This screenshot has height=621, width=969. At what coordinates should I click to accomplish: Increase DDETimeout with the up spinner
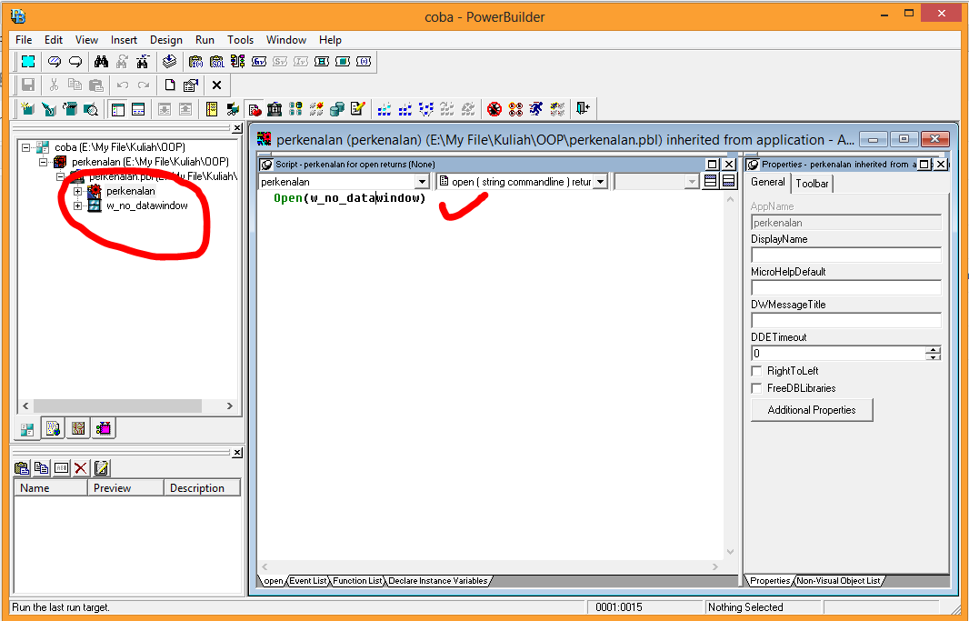(934, 350)
